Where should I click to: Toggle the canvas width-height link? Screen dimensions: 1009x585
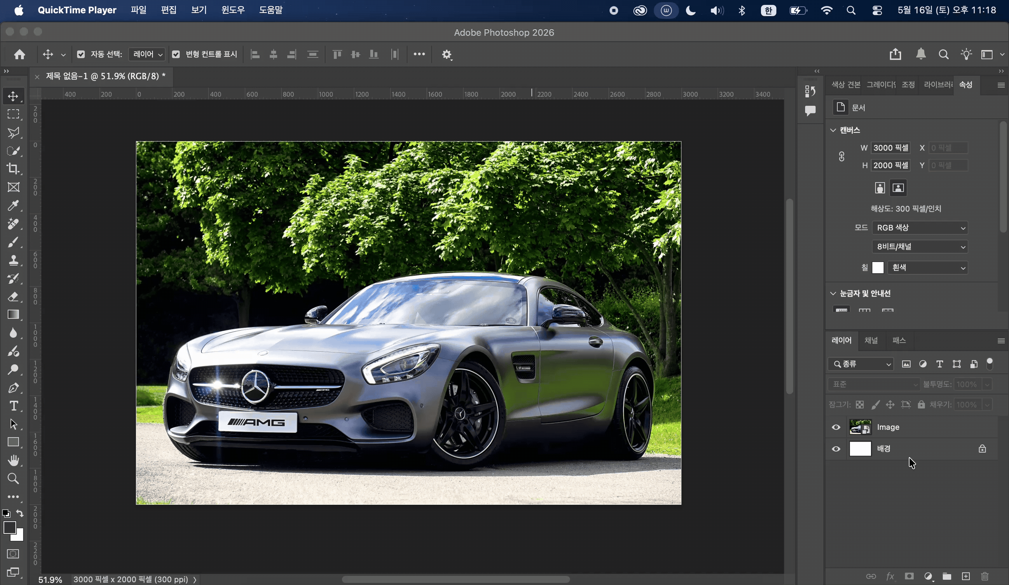pos(842,157)
